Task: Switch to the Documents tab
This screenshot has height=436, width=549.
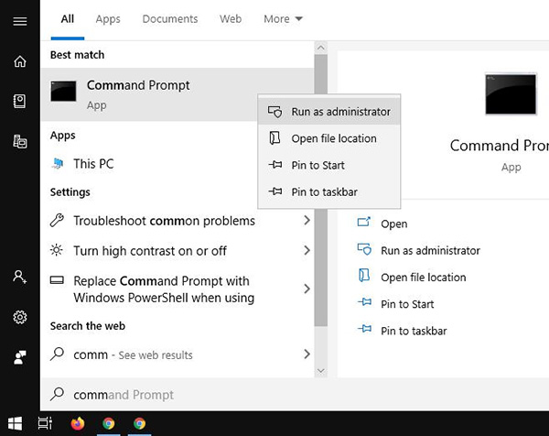Action: (170, 19)
